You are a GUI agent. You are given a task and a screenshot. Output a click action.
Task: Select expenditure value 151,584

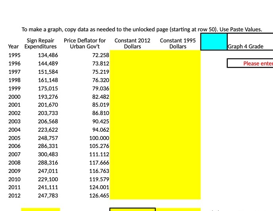tap(48, 72)
